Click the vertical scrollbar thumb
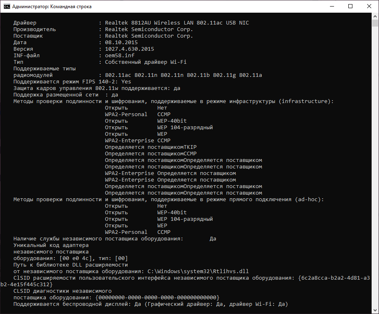The width and height of the screenshot is (379, 314). pos(375,23)
